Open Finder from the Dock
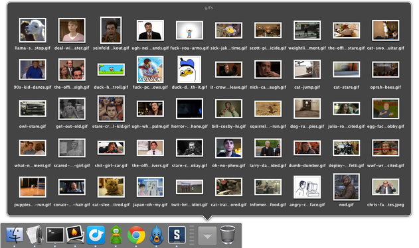This screenshot has width=419, height=248. 14,235
